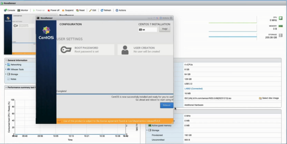
Task: Click the ISO path dl.fn.com/sensor text
Action: (208, 98)
